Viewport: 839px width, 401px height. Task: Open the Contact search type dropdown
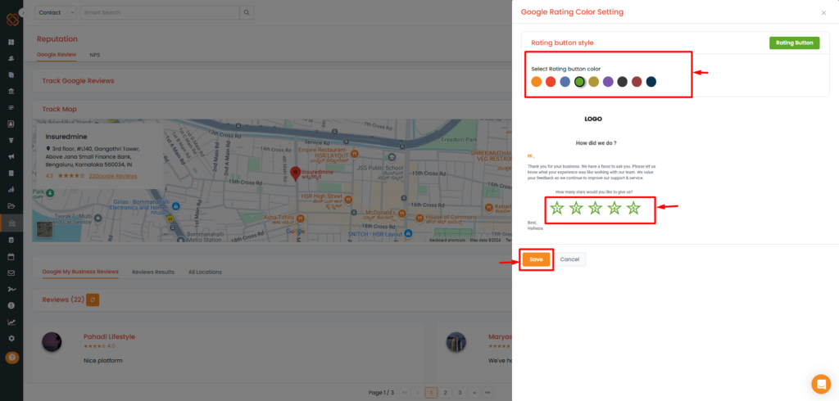pos(56,12)
